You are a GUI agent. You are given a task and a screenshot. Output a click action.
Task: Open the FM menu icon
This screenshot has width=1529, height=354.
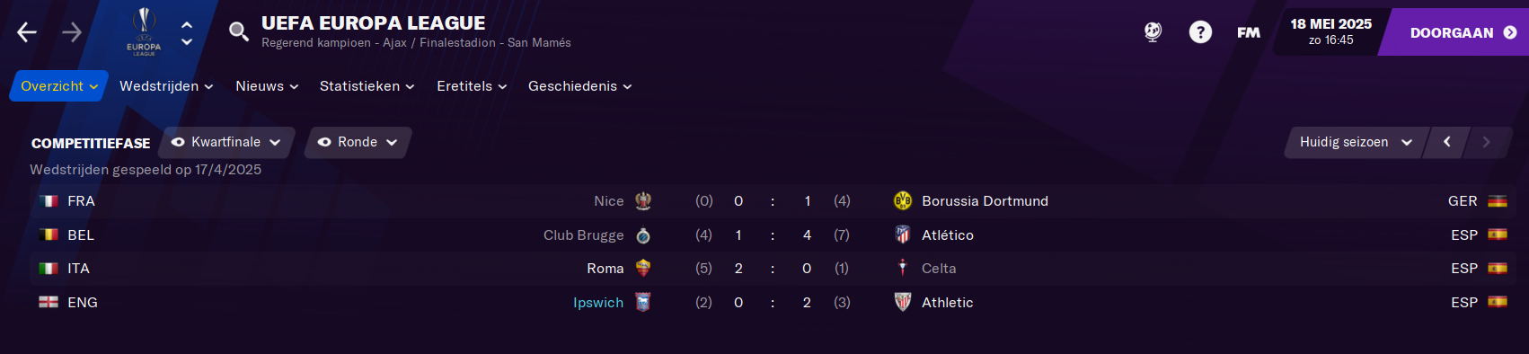coord(1249,32)
